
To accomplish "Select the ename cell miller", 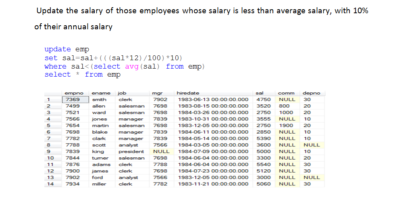I will point(102,184).
